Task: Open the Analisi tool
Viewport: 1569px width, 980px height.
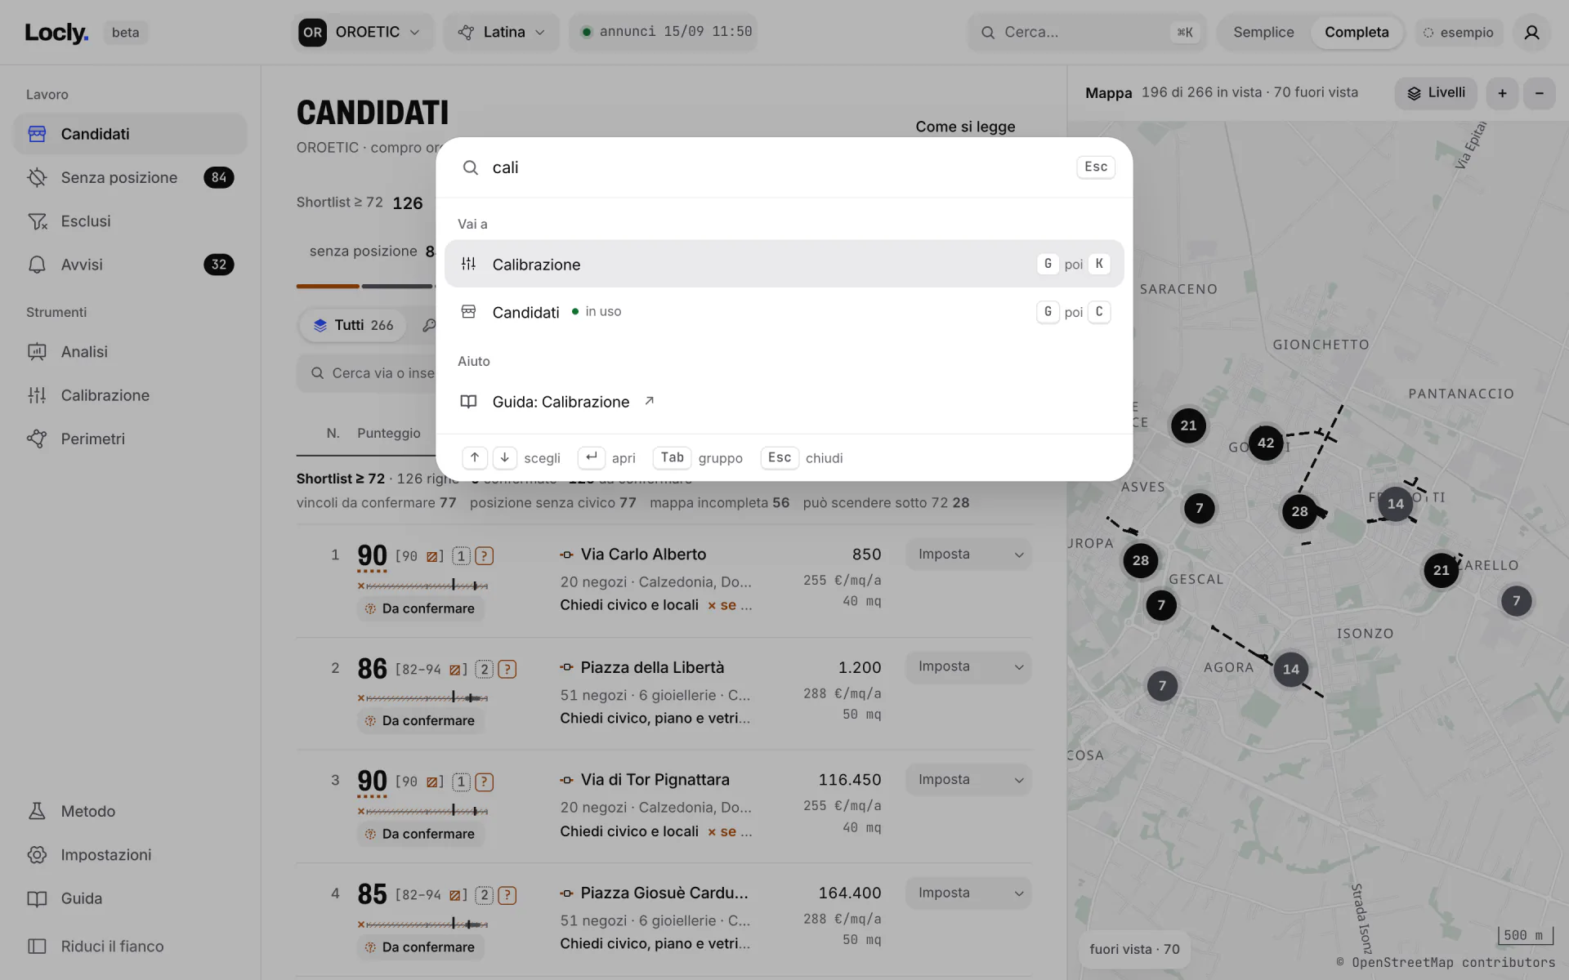Action: coord(130,352)
